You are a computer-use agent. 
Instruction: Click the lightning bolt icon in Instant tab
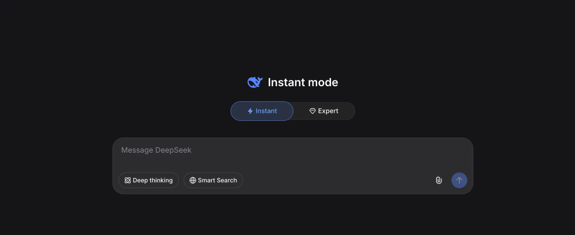[250, 111]
